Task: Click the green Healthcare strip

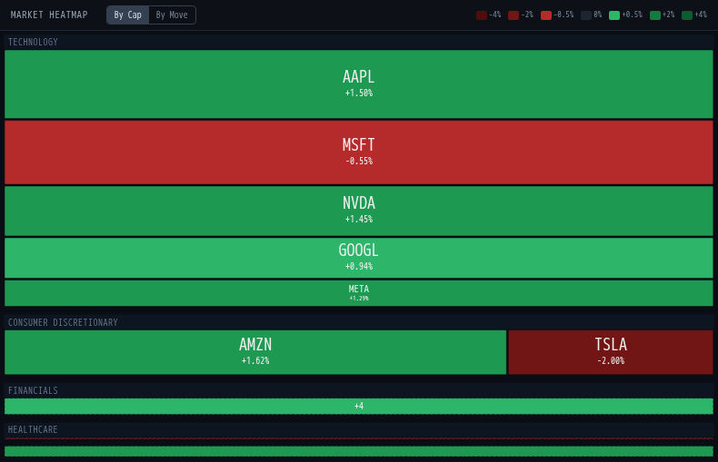Action: pos(358,451)
